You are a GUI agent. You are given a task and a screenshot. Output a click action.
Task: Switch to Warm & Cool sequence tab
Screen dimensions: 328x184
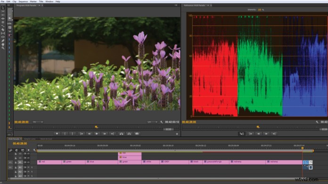(x=46, y=139)
